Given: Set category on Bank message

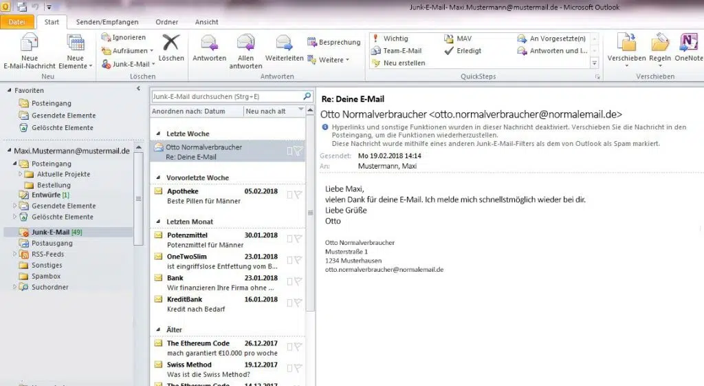Looking at the screenshot, I should [289, 281].
